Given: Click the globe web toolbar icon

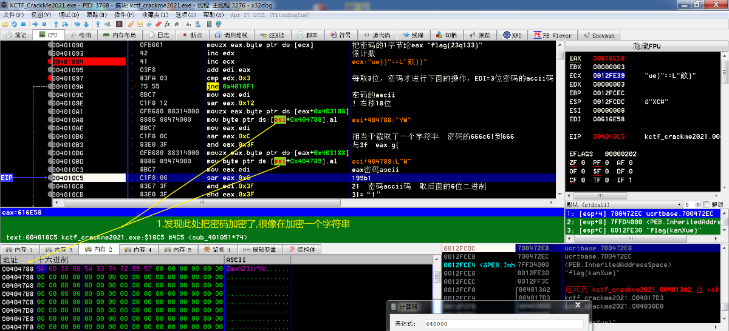Looking at the screenshot, I should point(218,24).
